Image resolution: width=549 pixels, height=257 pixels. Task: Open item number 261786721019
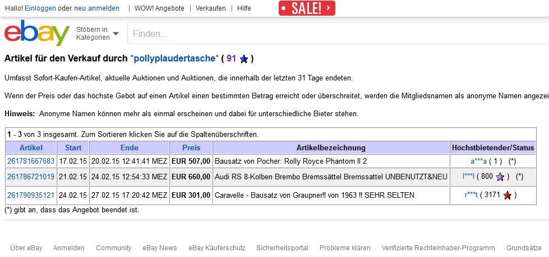tap(31, 177)
